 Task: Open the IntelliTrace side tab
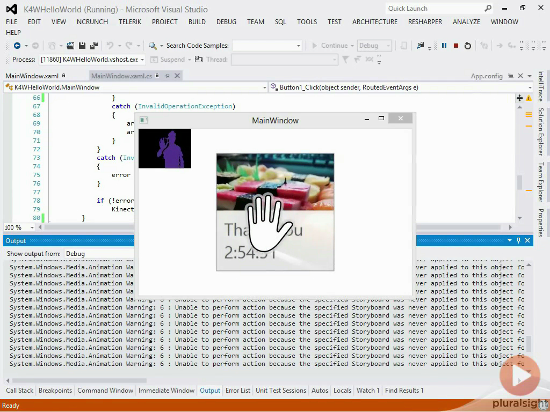[540, 86]
